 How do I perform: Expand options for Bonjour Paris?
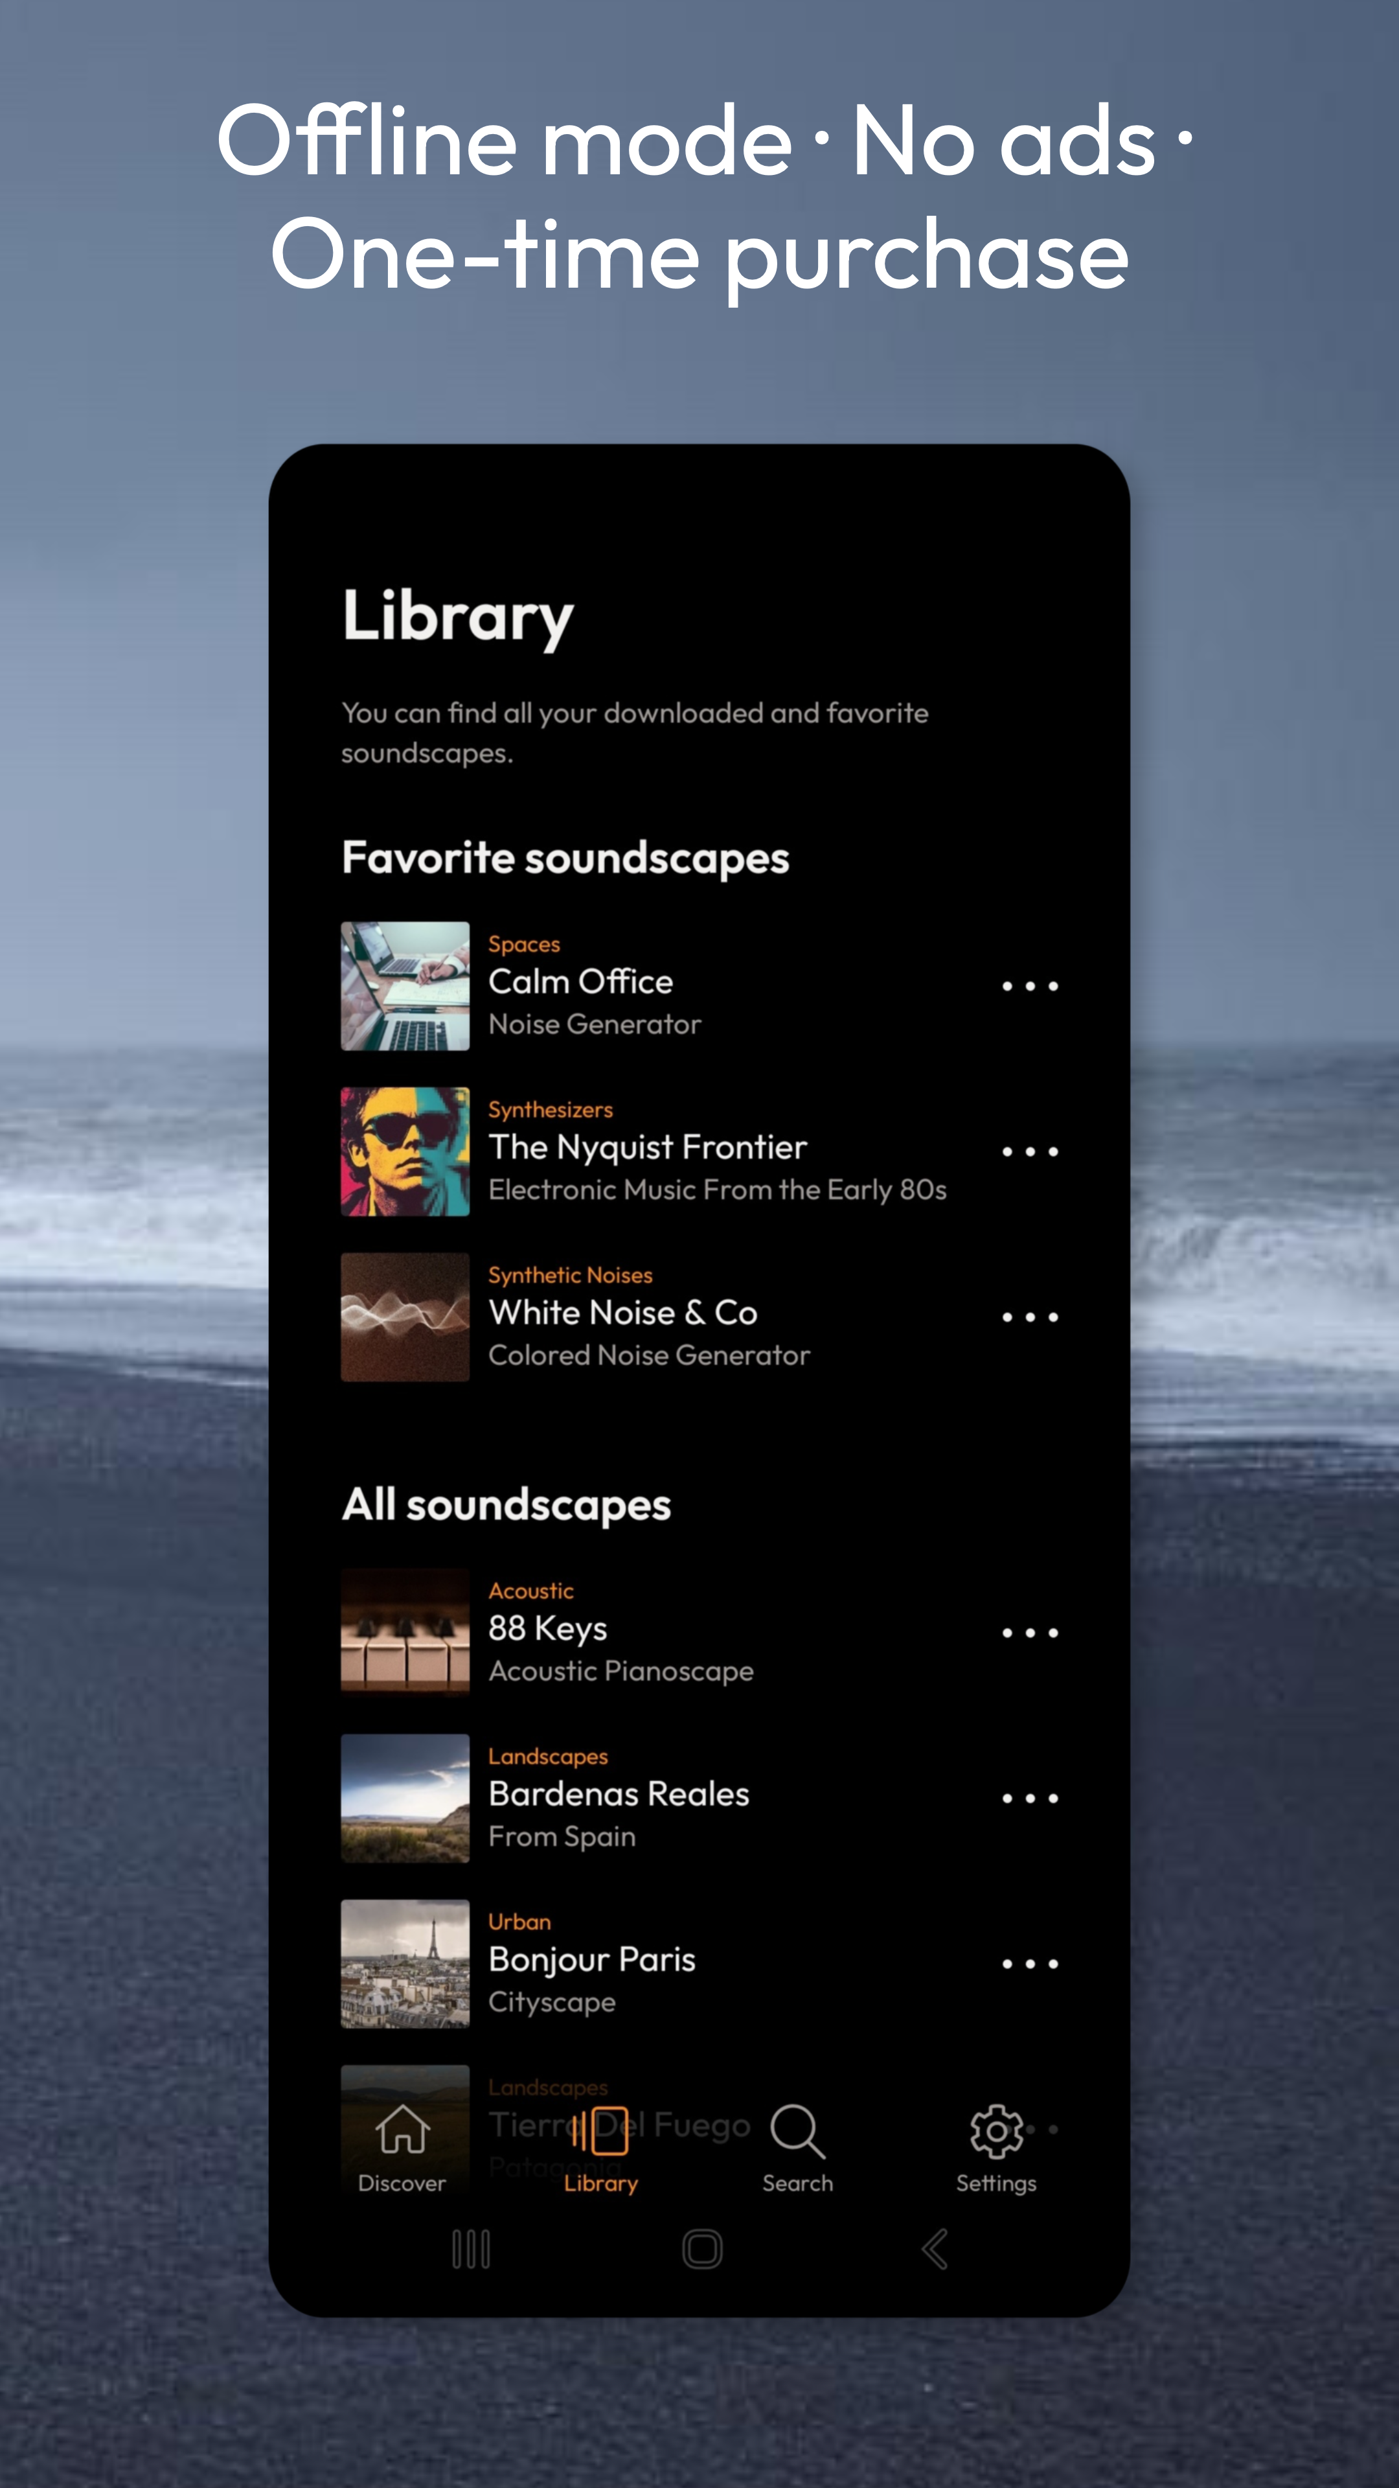point(1030,1964)
